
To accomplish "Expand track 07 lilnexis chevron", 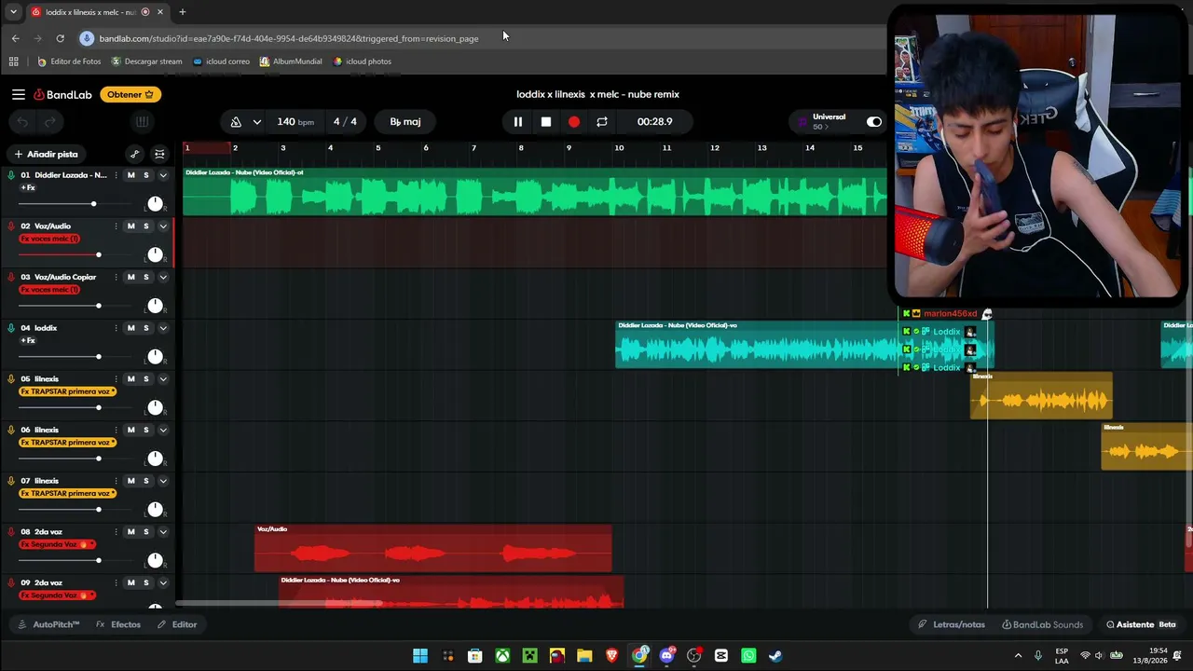I will coord(163,481).
